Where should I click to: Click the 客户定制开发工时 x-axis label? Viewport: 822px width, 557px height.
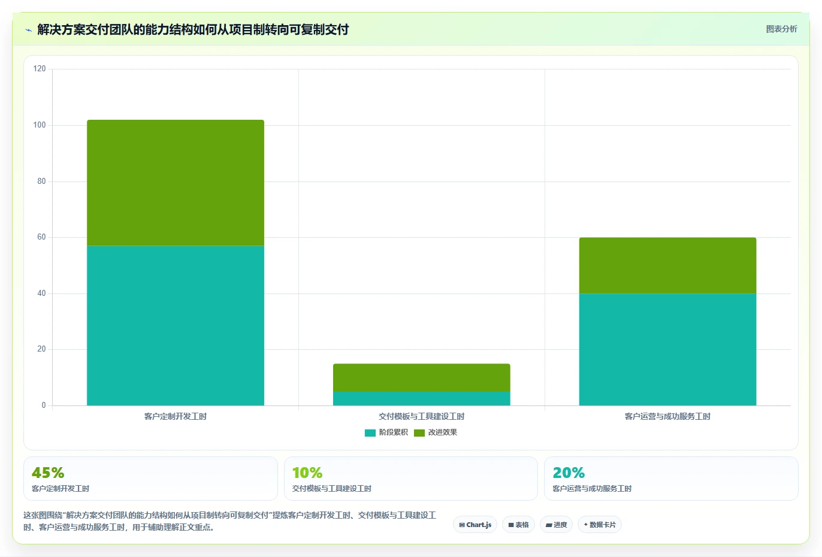coord(176,416)
